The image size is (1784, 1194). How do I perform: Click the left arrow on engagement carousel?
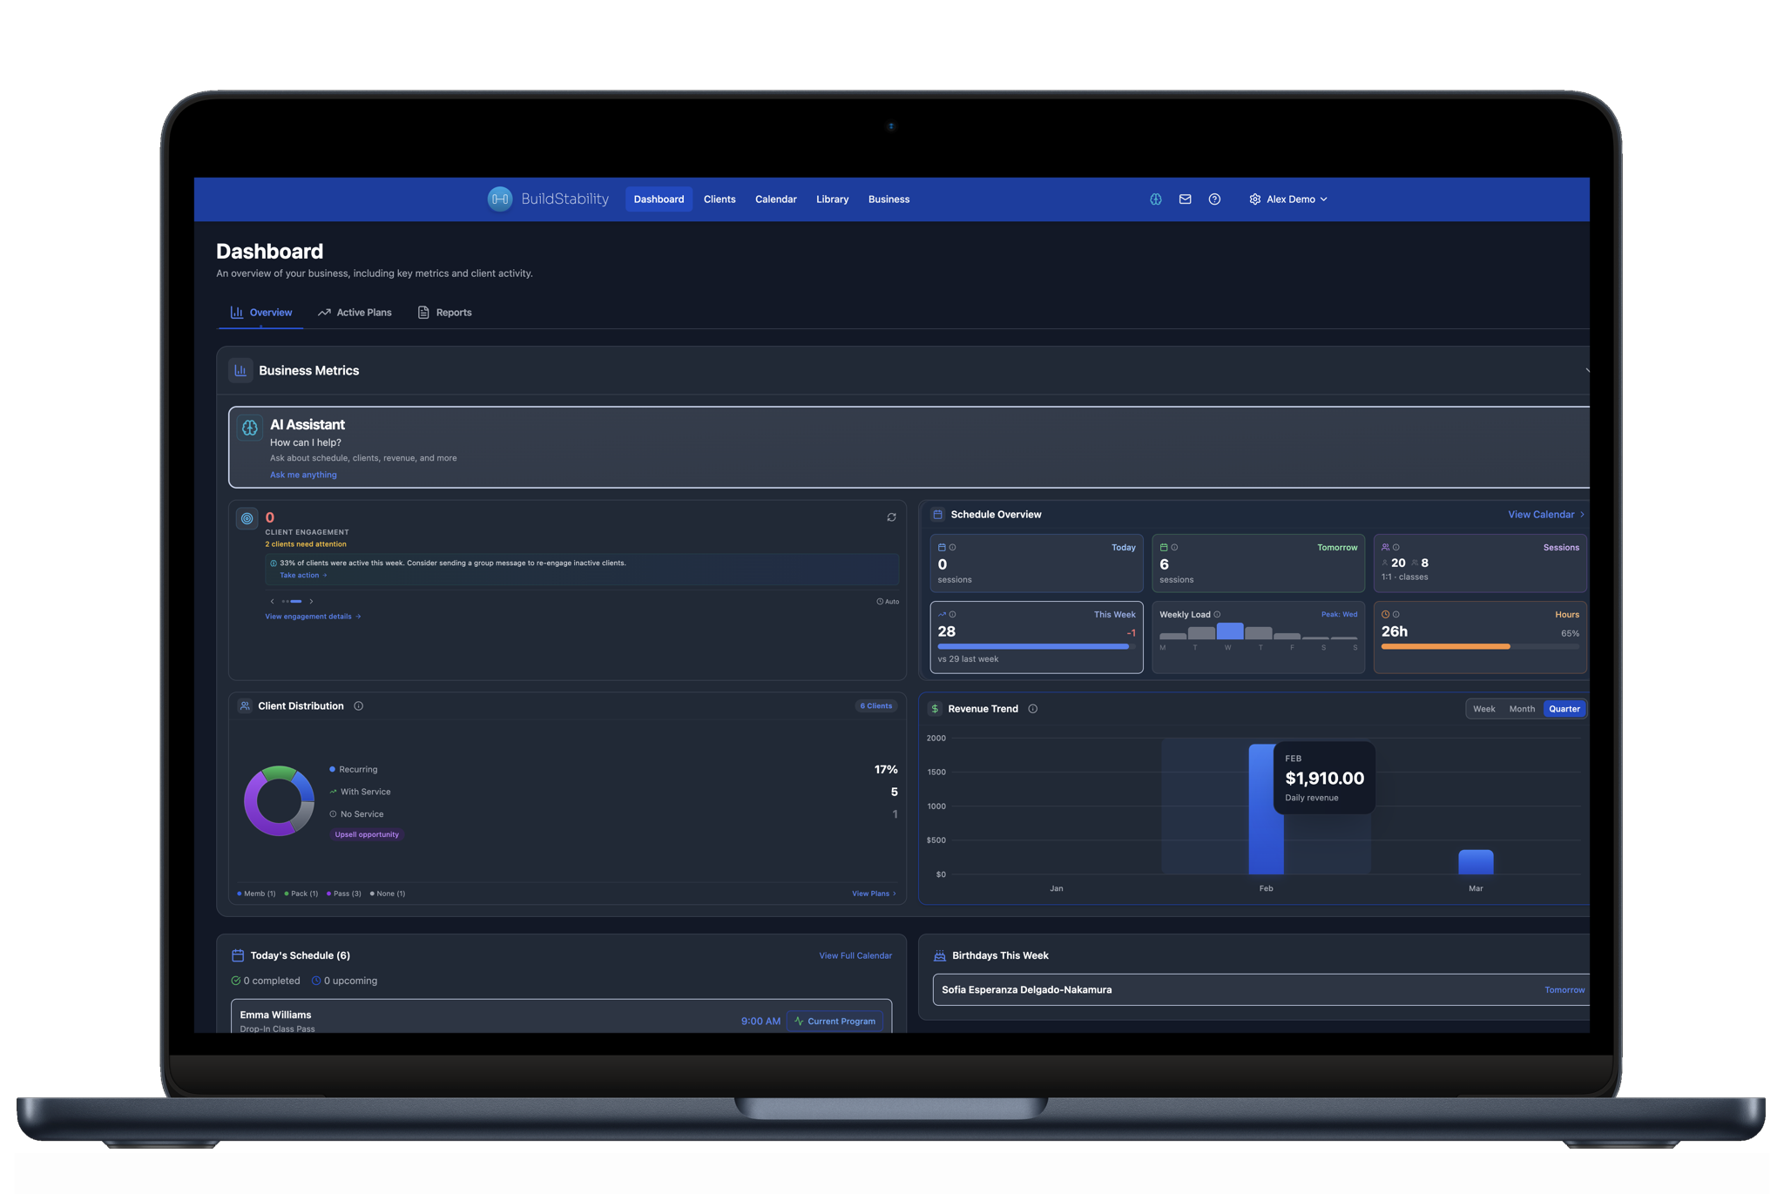[271, 601]
